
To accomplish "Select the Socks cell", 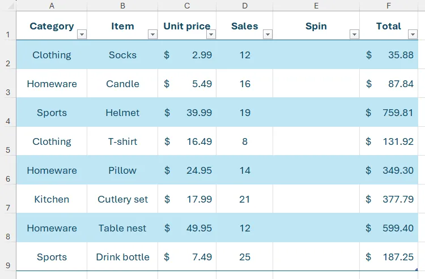I will 122,55.
